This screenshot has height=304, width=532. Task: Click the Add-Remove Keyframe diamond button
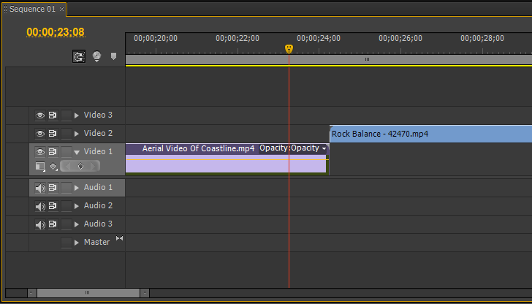(80, 167)
